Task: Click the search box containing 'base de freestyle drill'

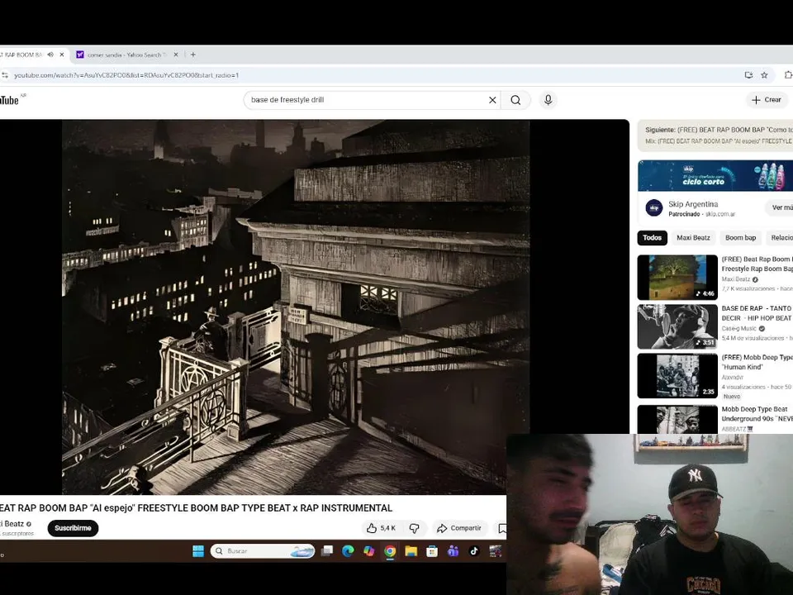Action: pos(367,100)
